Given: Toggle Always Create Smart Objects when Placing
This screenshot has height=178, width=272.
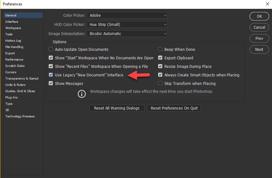Looking at the screenshot, I should pyautogui.click(x=160, y=75).
